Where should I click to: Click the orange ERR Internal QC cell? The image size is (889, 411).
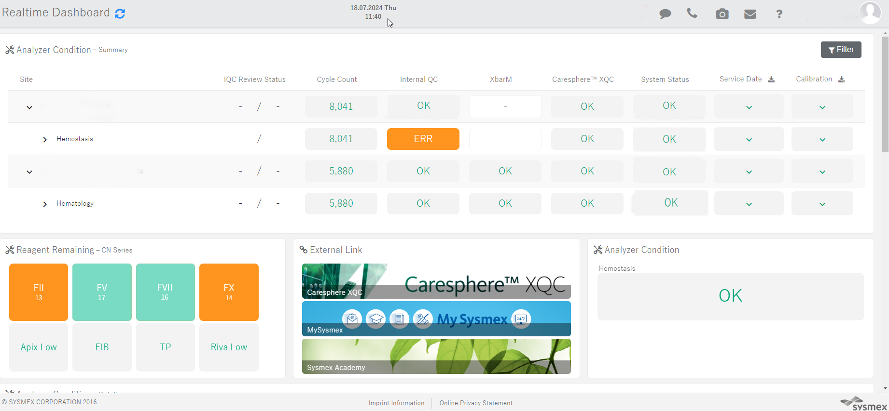coord(423,139)
